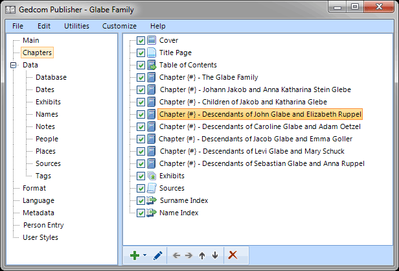Click the Title Page document icon
Image resolution: width=399 pixels, height=271 pixels.
[152, 53]
